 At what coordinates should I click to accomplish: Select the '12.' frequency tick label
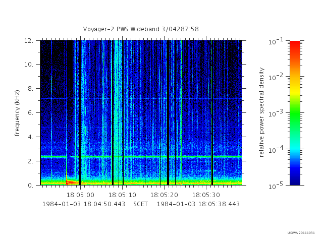[x=29, y=40]
